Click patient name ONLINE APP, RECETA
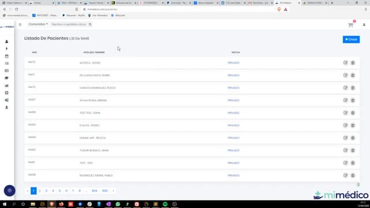Image resolution: width=370 pixels, height=208 pixels. point(92,138)
